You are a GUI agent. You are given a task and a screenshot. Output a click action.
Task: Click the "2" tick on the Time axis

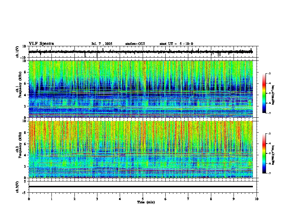tap(74, 199)
